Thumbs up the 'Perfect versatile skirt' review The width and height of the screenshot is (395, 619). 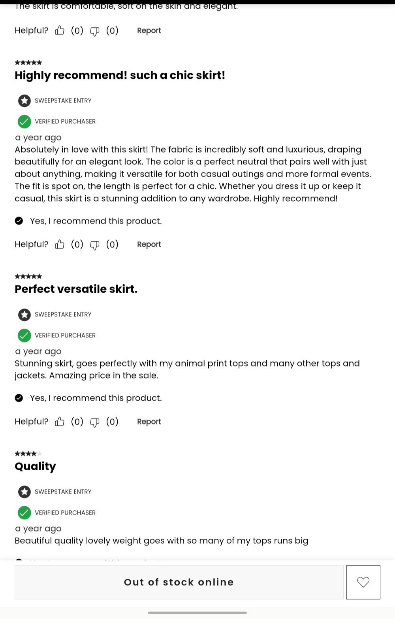pyautogui.click(x=60, y=422)
